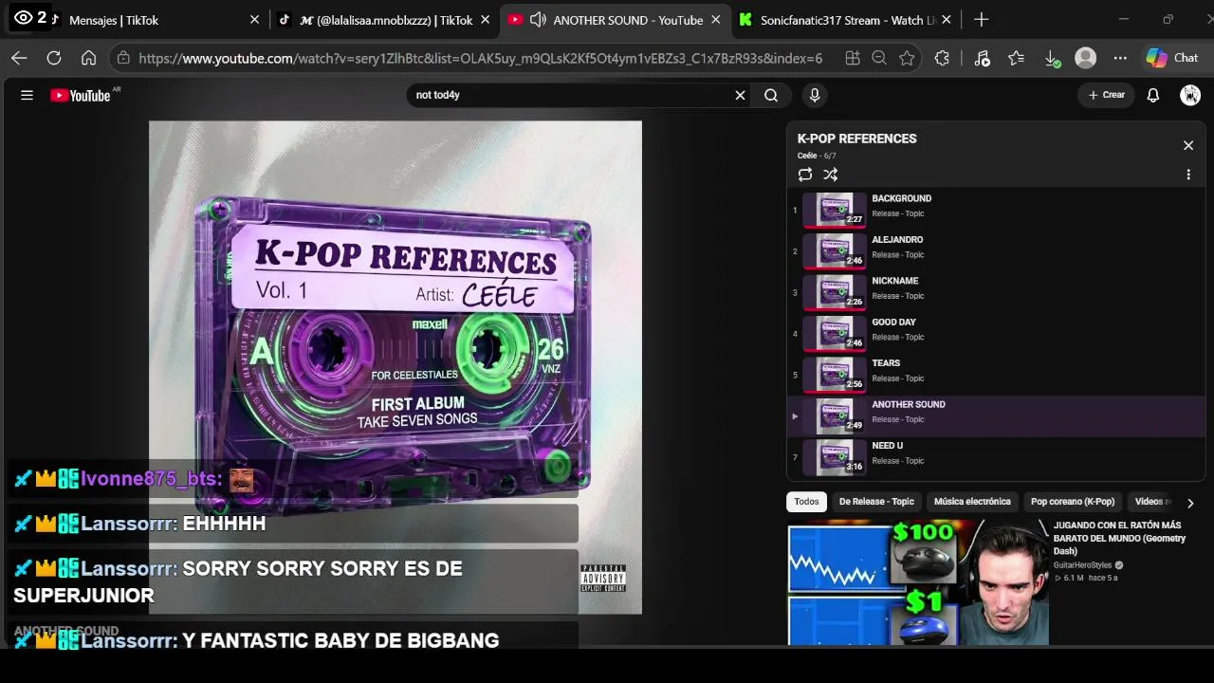Open the zoom control in the address bar
This screenshot has height=683, width=1214.
coord(879,58)
